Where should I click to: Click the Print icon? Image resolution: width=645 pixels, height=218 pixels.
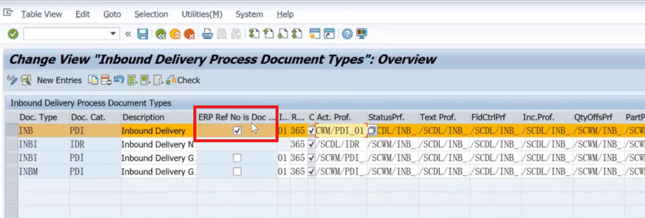pos(207,34)
